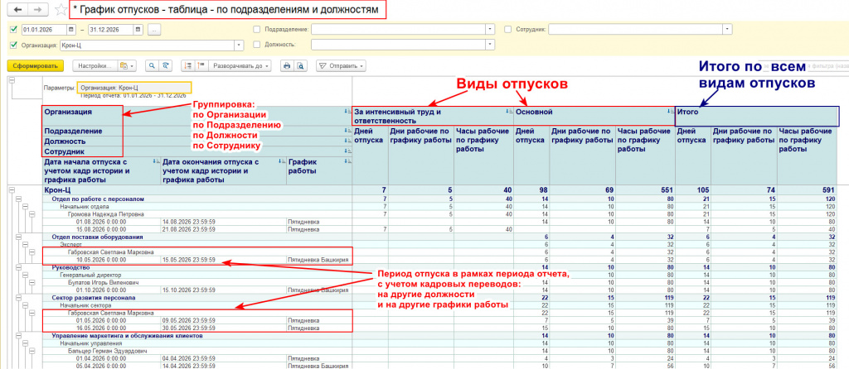Click sort icon in the Сотрудник header row
Image resolution: width=849 pixels, height=369 pixels.
point(347,151)
